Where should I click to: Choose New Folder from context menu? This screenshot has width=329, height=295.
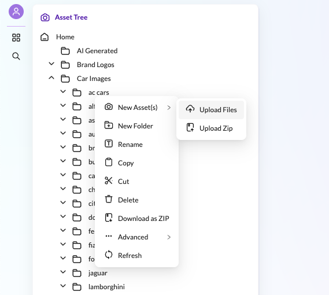pyautogui.click(x=136, y=126)
